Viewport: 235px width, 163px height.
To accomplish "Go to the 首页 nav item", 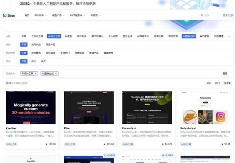I will point(27,15).
